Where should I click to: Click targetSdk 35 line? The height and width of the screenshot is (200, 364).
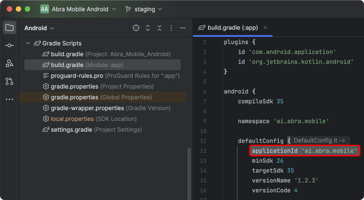coord(273,171)
